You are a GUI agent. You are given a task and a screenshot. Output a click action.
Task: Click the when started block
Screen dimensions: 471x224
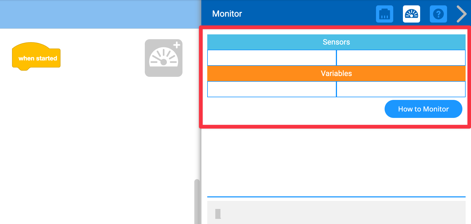coord(36,58)
